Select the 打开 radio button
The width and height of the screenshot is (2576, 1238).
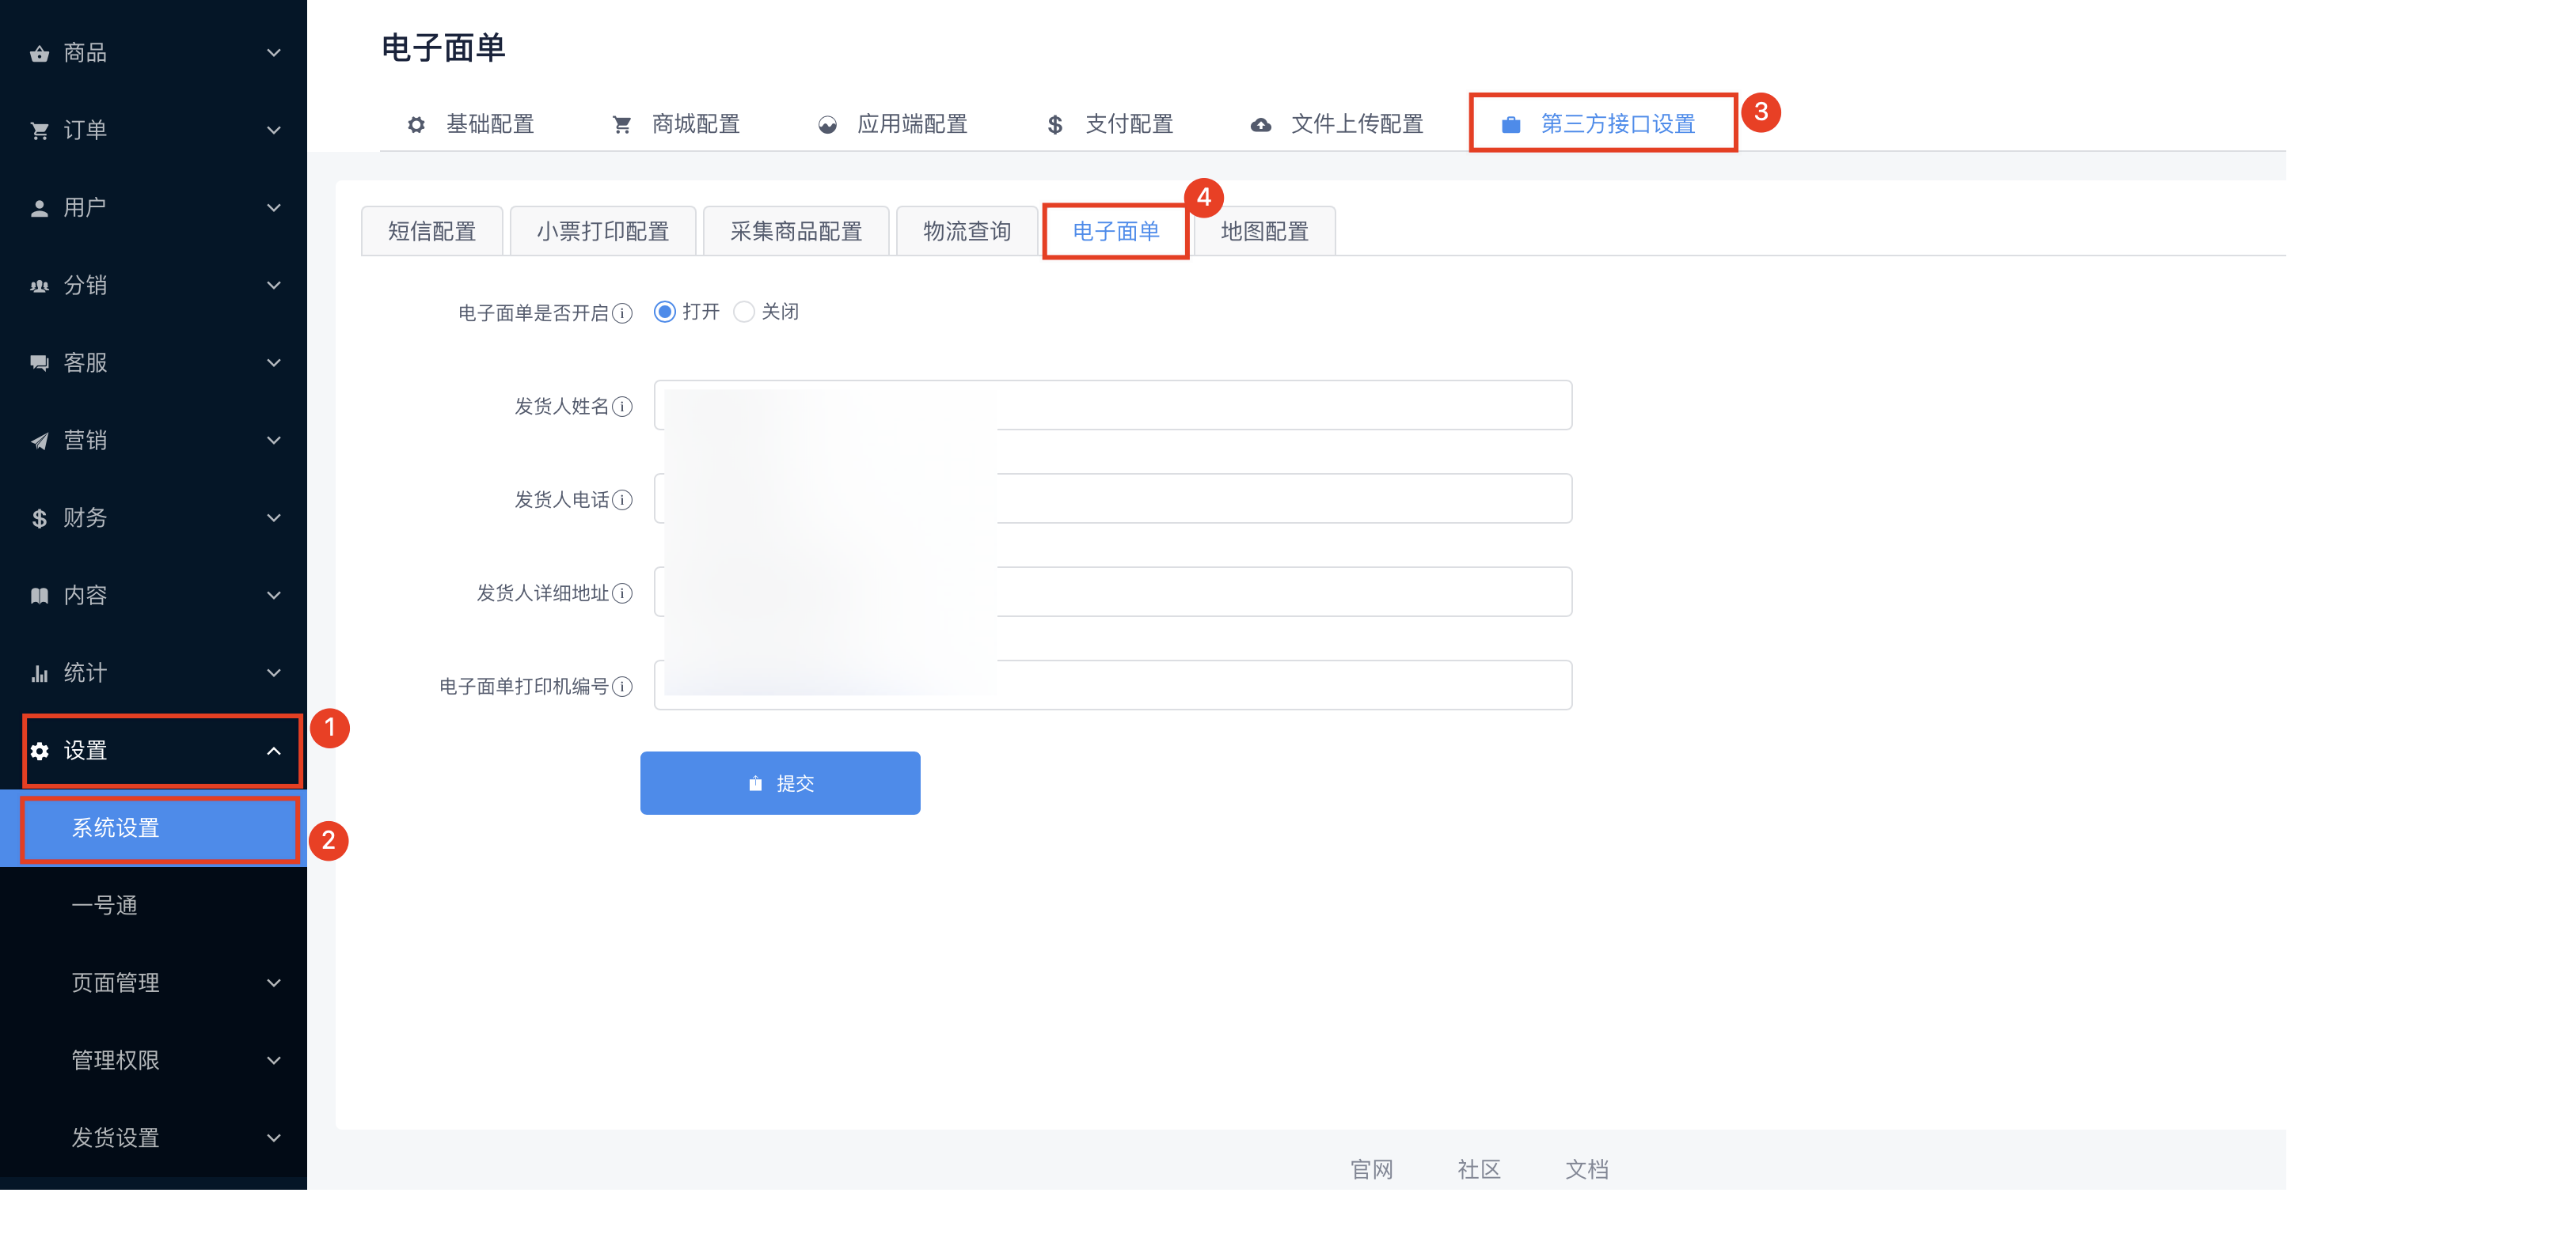665,312
